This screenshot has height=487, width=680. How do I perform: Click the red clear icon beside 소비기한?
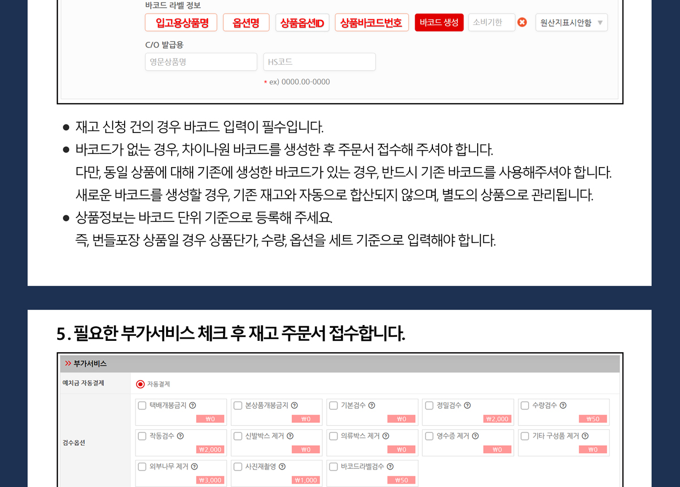coord(522,23)
